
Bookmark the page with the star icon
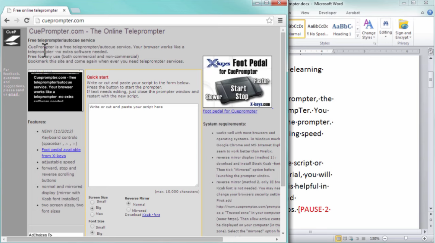point(269,20)
